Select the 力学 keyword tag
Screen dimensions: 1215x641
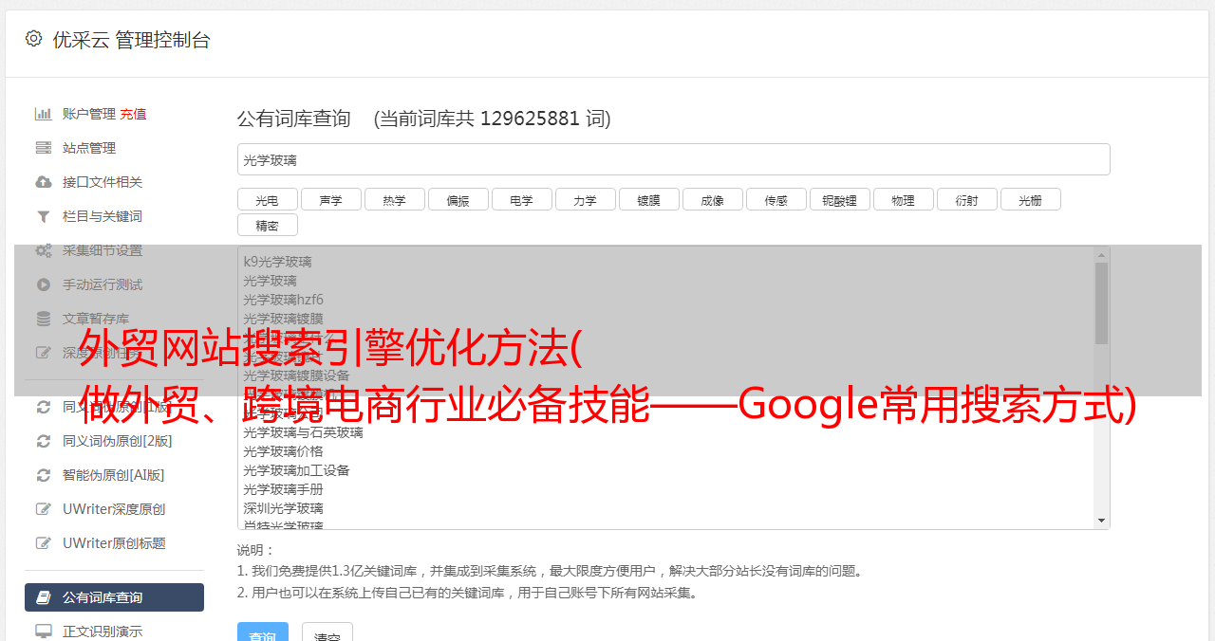point(585,199)
